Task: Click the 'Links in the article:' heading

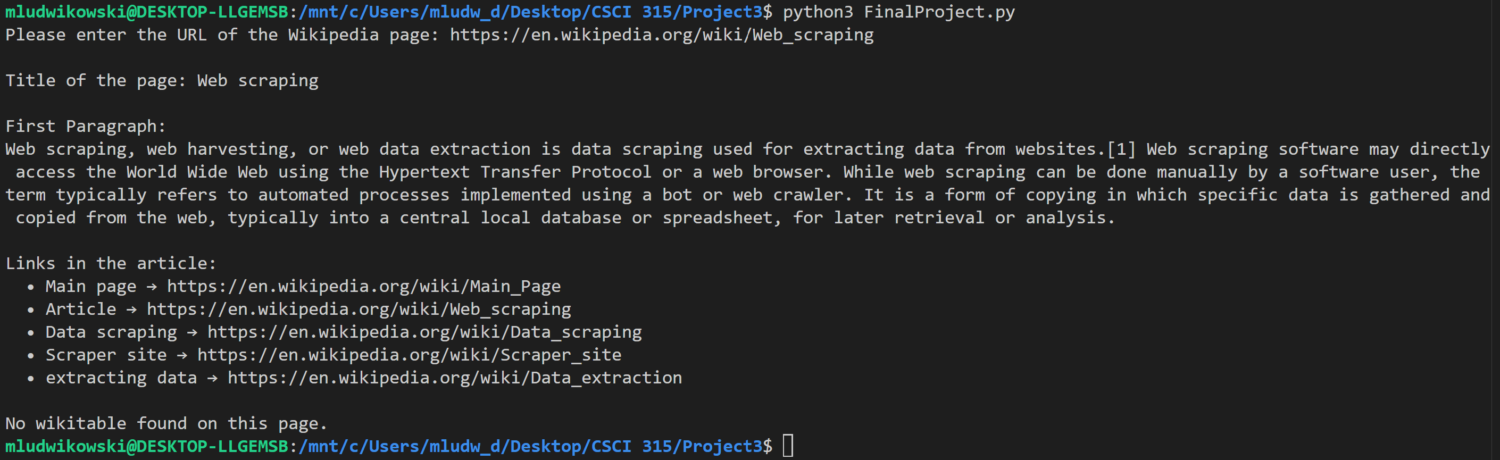Action: (x=111, y=263)
